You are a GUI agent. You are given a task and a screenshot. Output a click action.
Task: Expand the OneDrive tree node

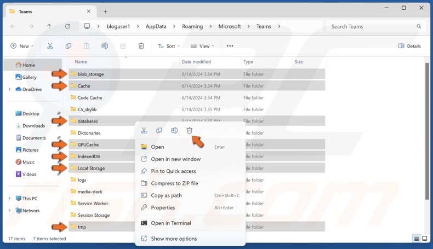(9, 89)
